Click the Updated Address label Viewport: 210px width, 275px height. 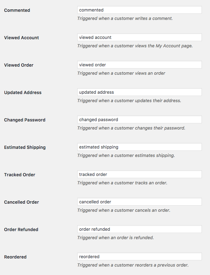pyautogui.click(x=23, y=92)
